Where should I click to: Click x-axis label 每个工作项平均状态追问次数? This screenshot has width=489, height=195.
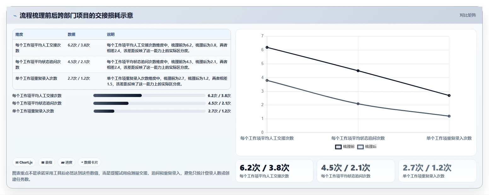point(358,138)
